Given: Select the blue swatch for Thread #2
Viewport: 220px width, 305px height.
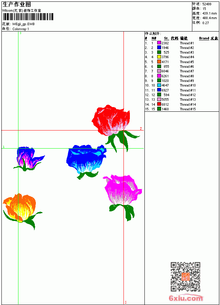Looking at the screenshot, I should (x=159, y=48).
